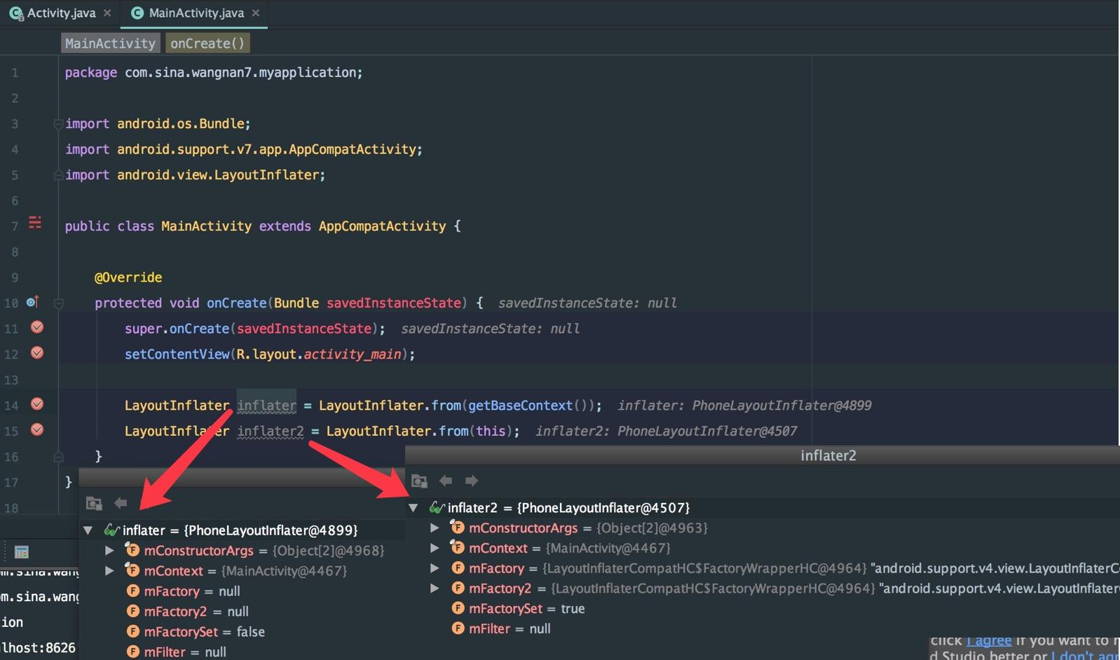Image resolution: width=1120 pixels, height=660 pixels.
Task: Expand mContext under inflater
Action: (x=110, y=571)
